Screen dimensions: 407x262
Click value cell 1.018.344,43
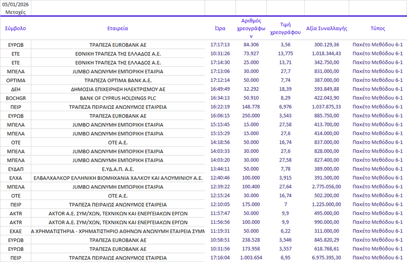(x=327, y=54)
